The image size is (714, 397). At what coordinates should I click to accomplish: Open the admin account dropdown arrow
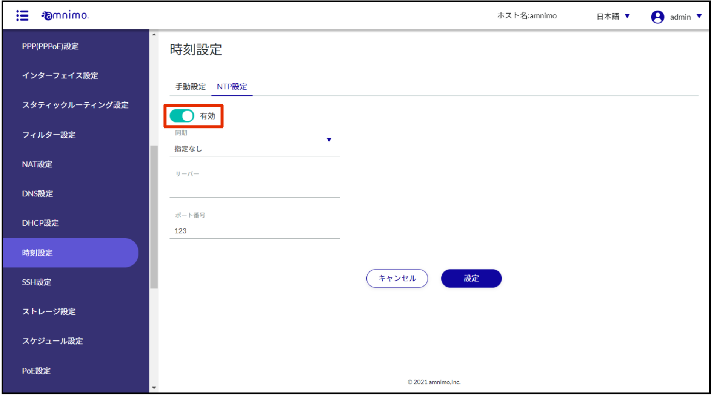point(699,16)
